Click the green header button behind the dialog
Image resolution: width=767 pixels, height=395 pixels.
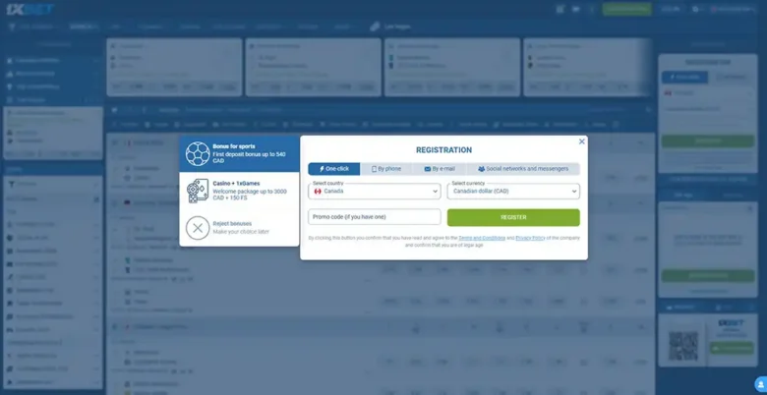626,9
